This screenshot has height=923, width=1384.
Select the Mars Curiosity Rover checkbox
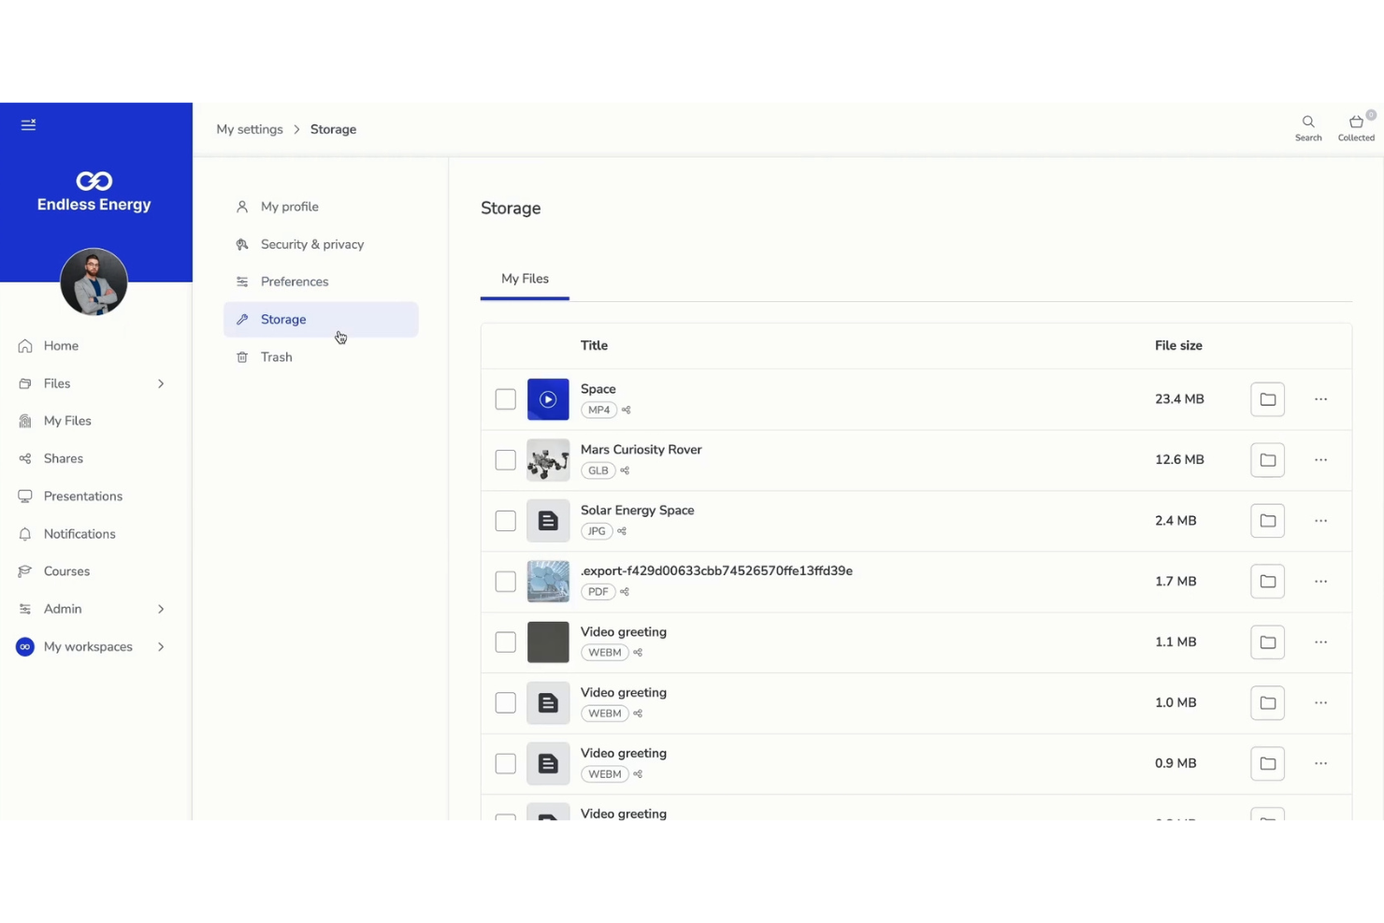tap(505, 459)
